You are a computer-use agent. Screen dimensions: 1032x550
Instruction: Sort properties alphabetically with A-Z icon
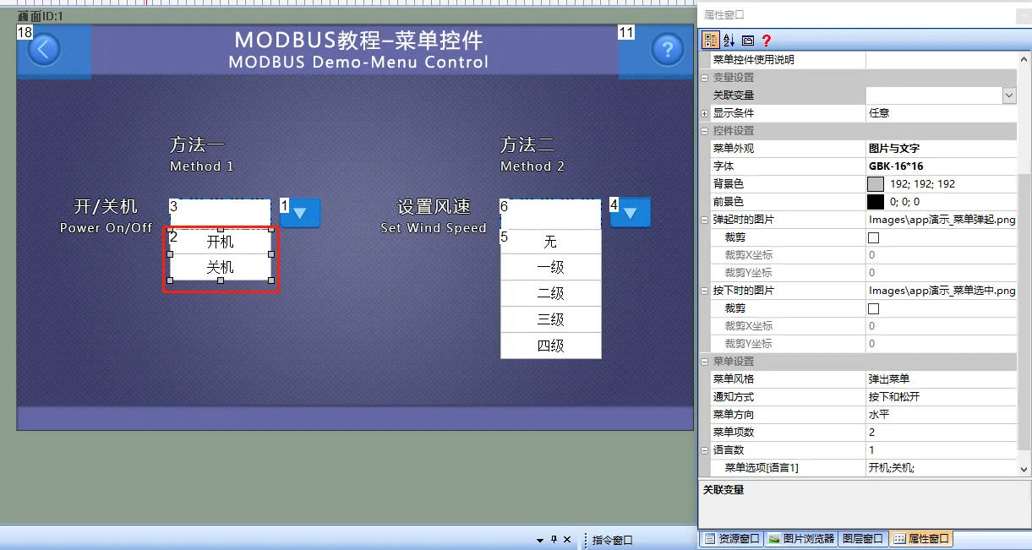pyautogui.click(x=729, y=40)
